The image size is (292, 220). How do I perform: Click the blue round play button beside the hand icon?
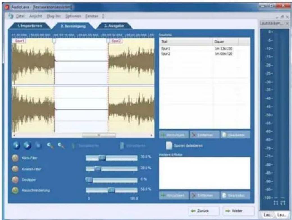(27, 145)
